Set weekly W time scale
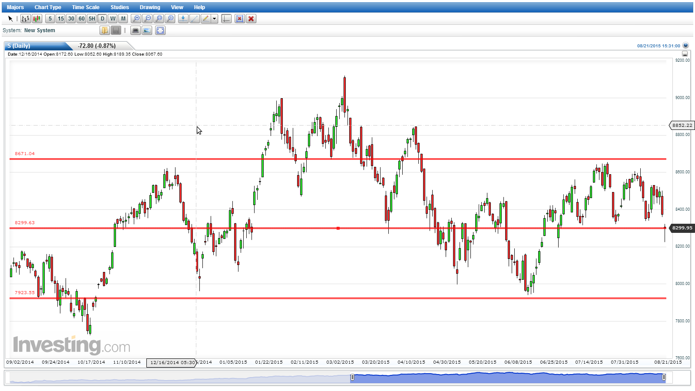695x391 pixels. [113, 19]
